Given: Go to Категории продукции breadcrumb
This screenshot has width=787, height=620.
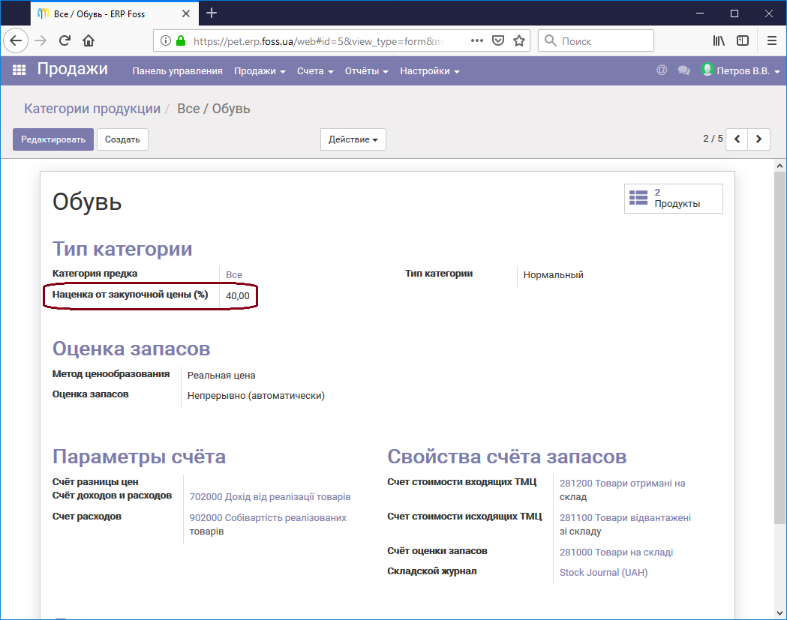Looking at the screenshot, I should (x=92, y=109).
